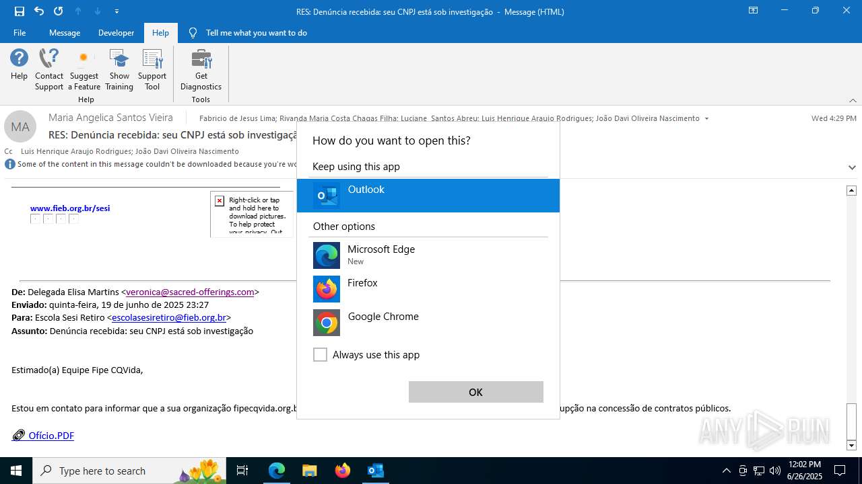
Task: Click Cc recipient Luis Henrique Araujo Rodrigues
Action: tap(75, 151)
